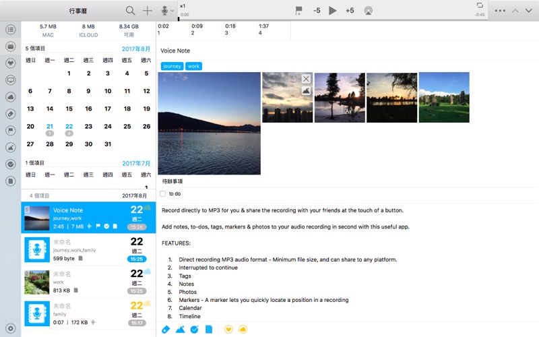539x337 pixels.
Task: Edit the Voice Note title field
Action: 347,51
